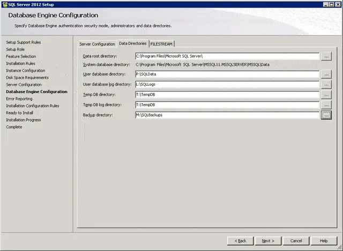Go back using the Back button

240,241
